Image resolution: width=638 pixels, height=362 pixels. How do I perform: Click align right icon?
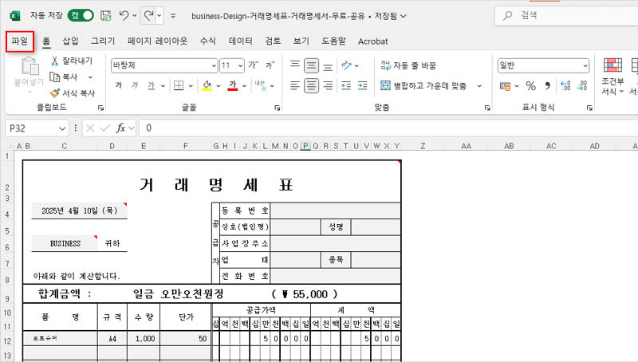(x=328, y=85)
